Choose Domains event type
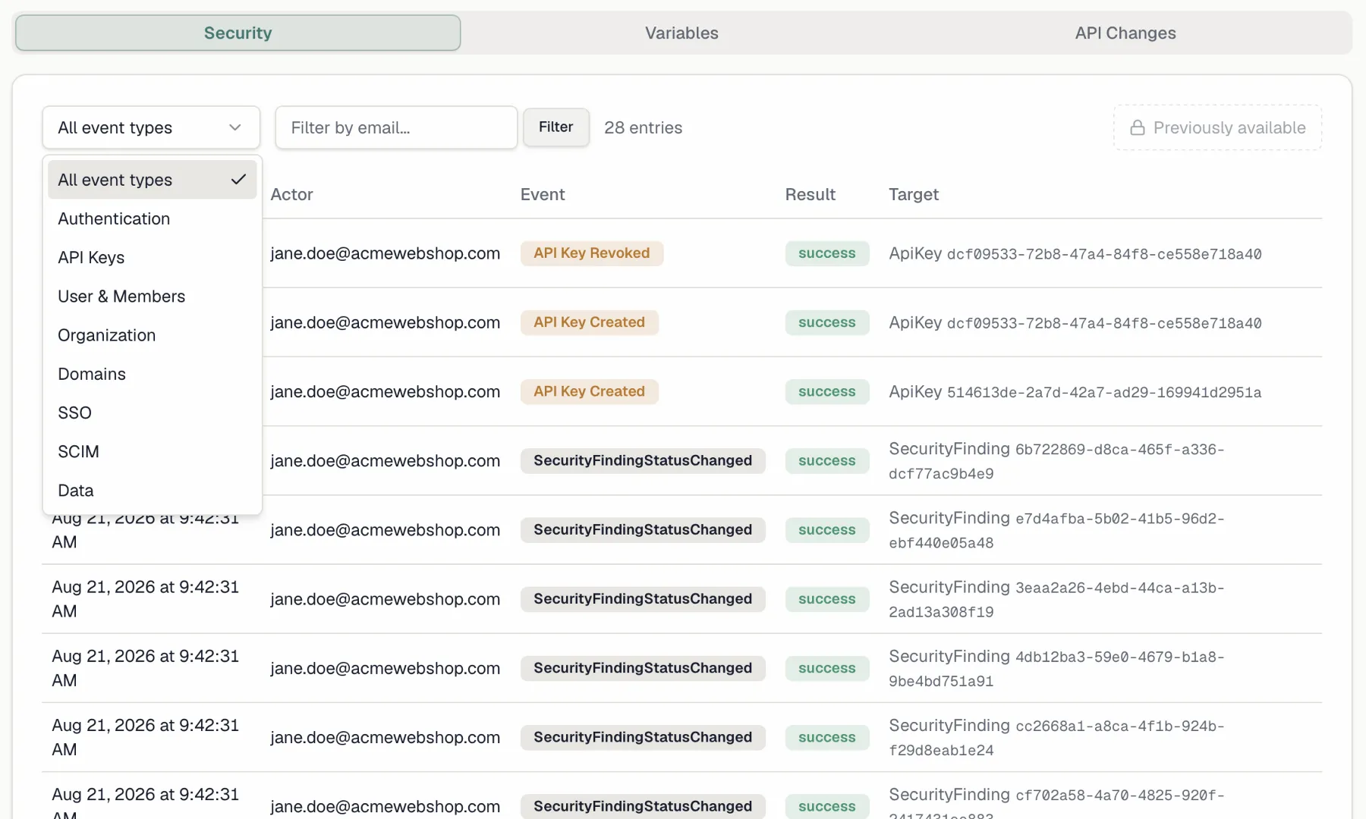Image resolution: width=1366 pixels, height=819 pixels. tap(152, 373)
